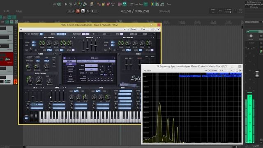The width and height of the screenshot is (263, 148).
Task: Click Filter Control Cutoff knob
Action: click(x=30, y=80)
